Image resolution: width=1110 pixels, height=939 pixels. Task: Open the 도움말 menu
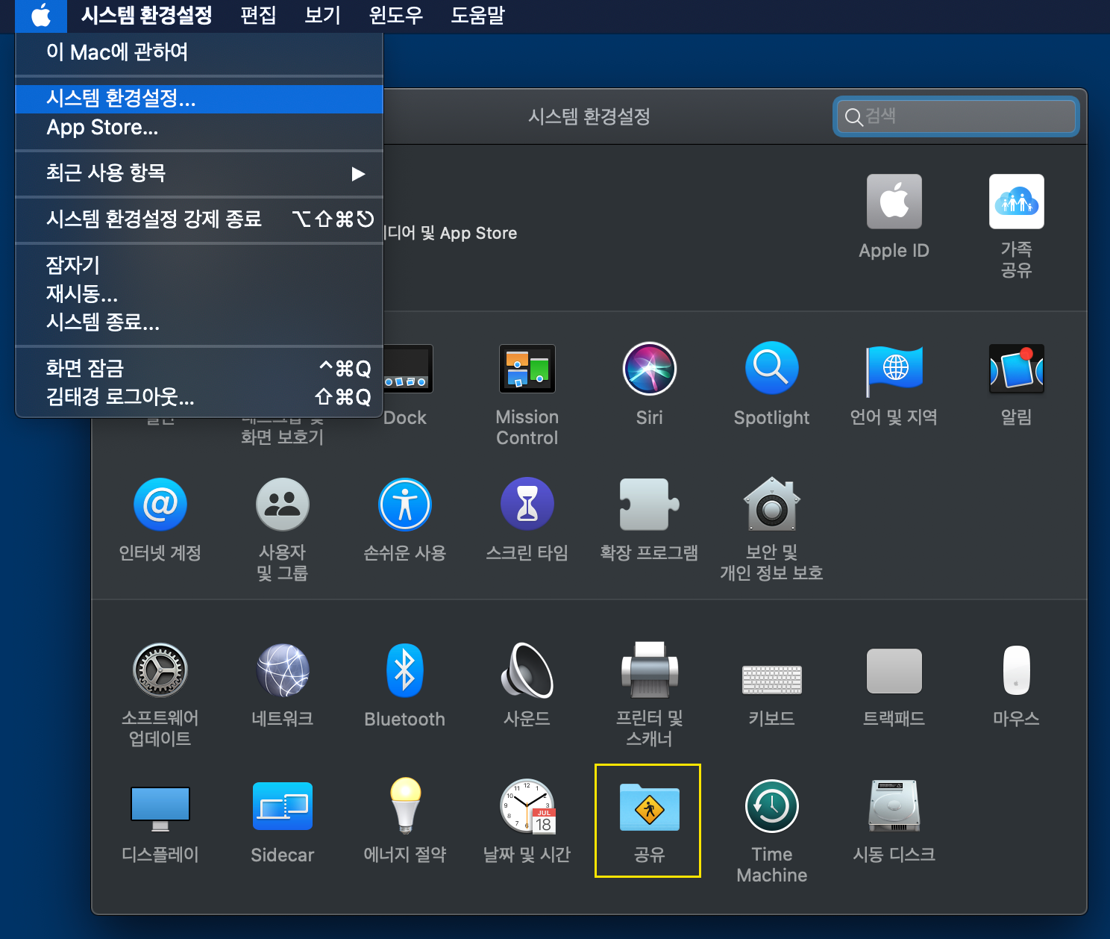(x=477, y=16)
